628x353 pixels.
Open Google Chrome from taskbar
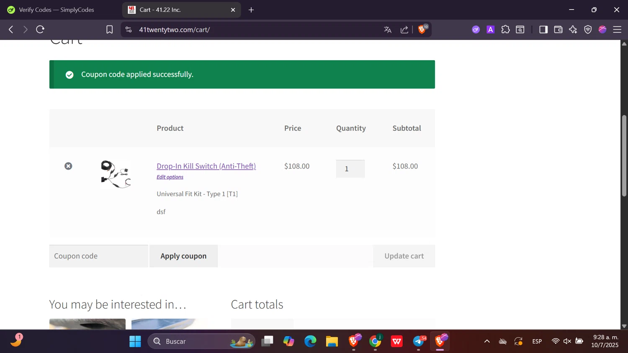pyautogui.click(x=375, y=342)
